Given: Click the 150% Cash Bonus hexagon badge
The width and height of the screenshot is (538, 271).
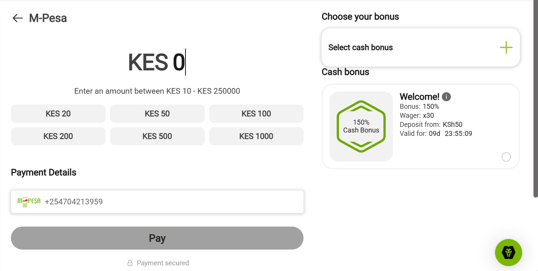Looking at the screenshot, I should 361,126.
